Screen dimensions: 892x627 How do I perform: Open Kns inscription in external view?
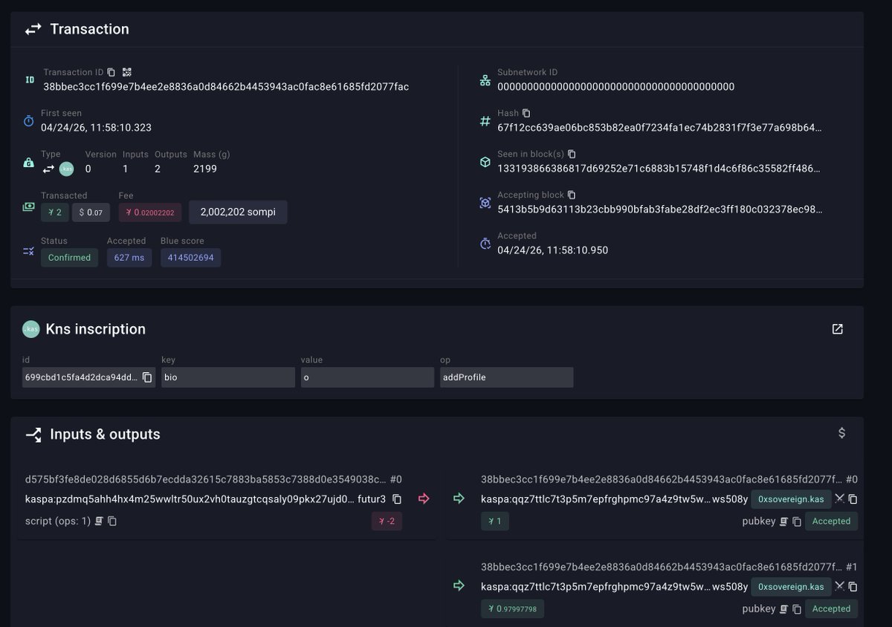pyautogui.click(x=838, y=329)
